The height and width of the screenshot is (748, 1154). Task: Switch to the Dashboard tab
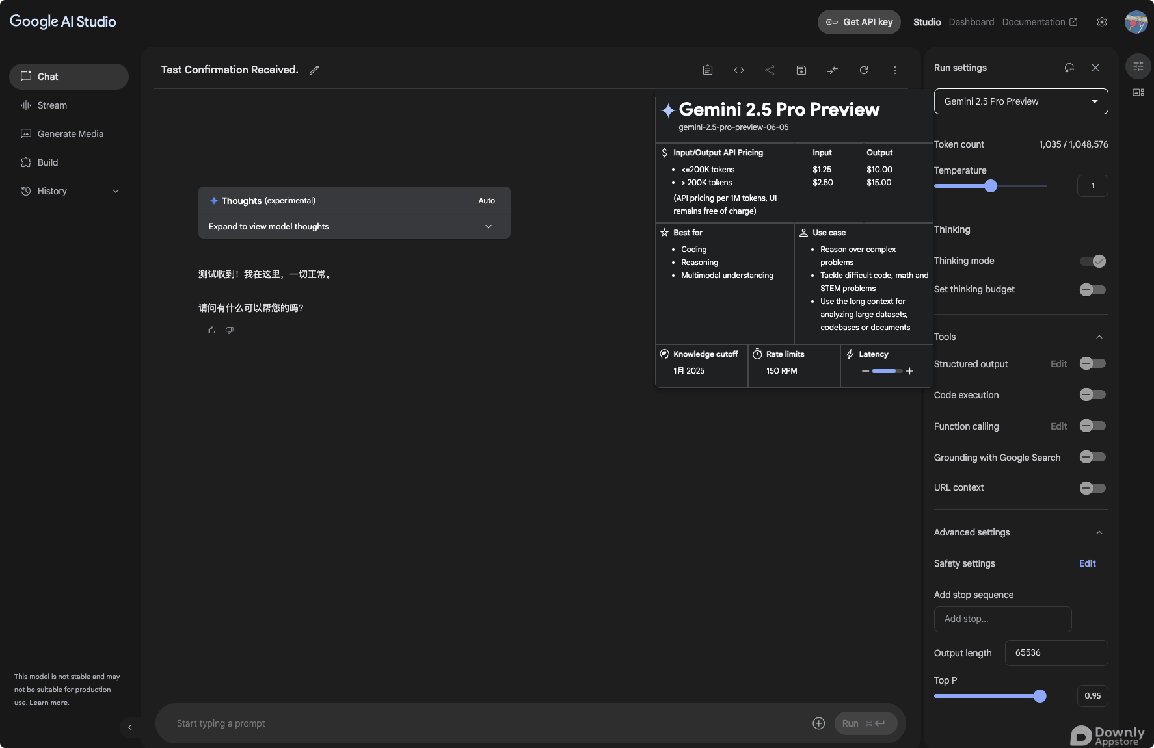pos(971,22)
